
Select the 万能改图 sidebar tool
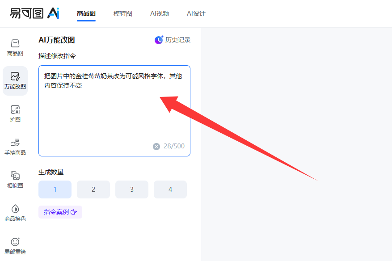(x=15, y=81)
